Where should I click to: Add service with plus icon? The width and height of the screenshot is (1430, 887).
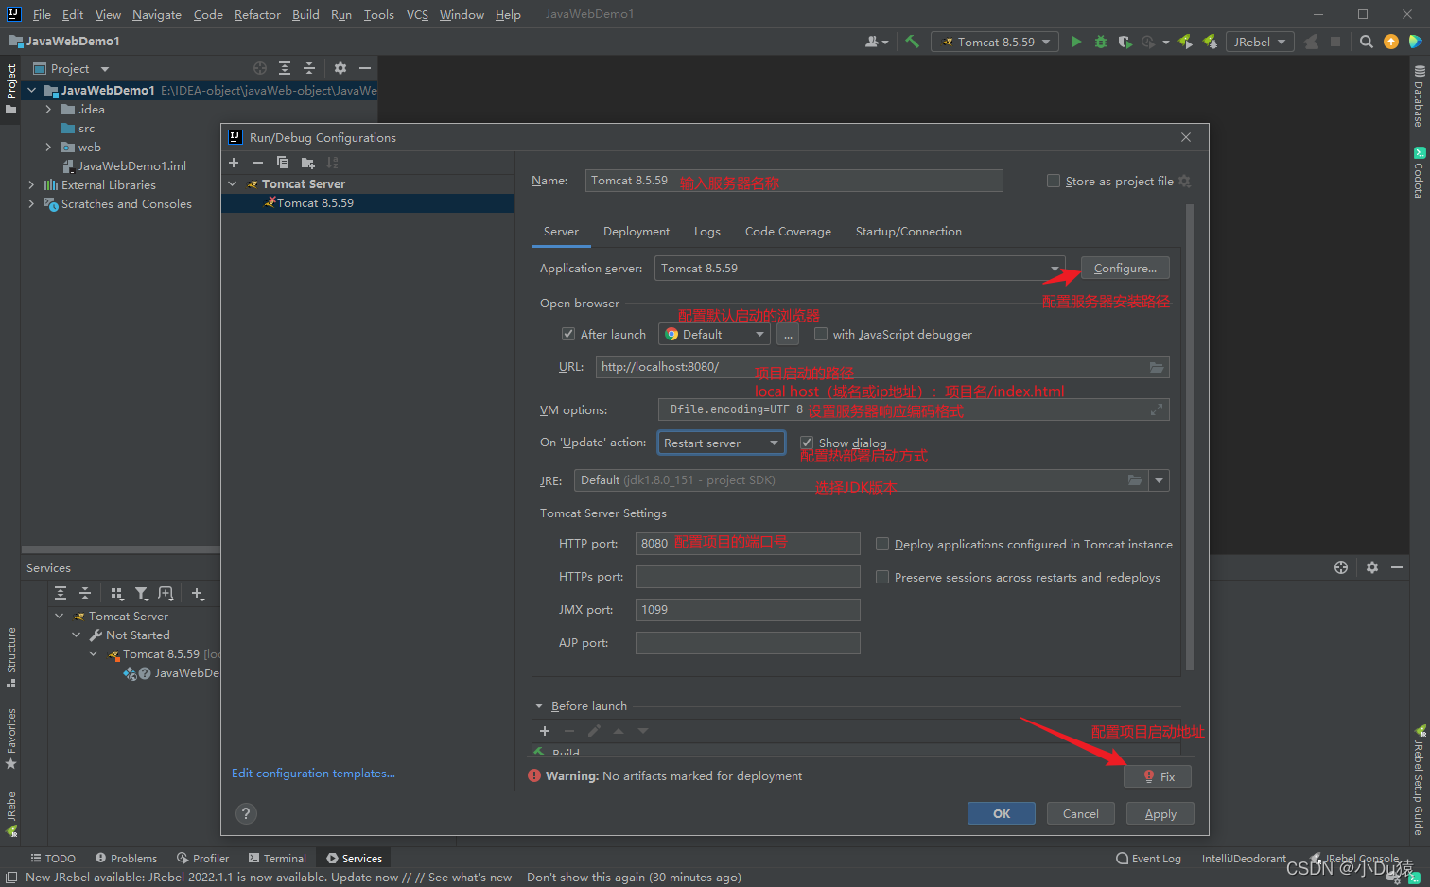[x=198, y=593]
